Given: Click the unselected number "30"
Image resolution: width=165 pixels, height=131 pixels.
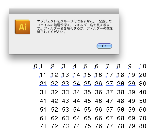Looking at the screenshot, I should coord(143,84).
